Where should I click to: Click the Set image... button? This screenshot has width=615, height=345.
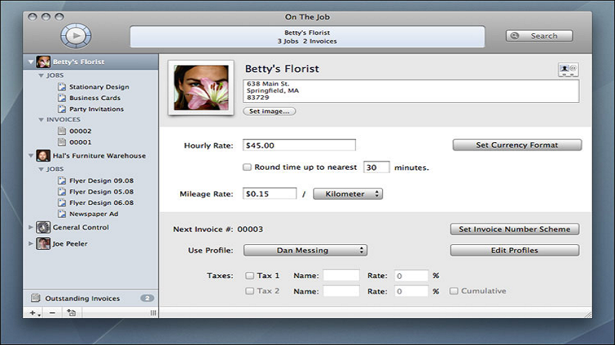click(x=269, y=111)
